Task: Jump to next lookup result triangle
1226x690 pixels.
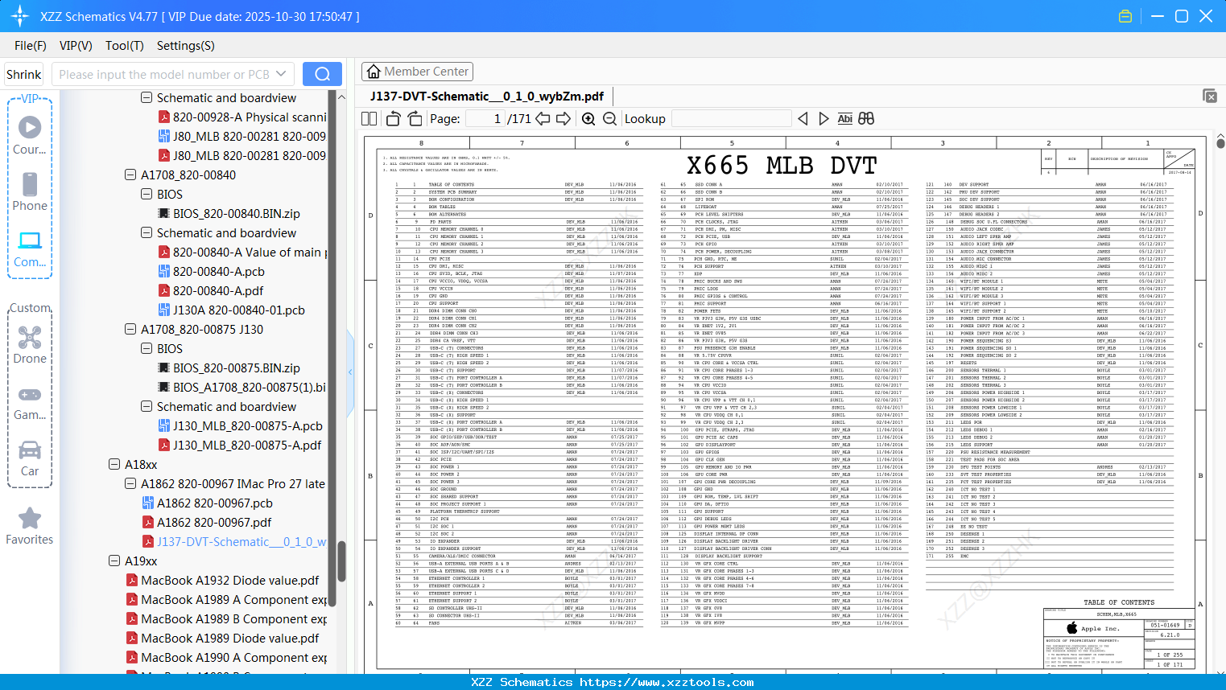Action: click(x=824, y=119)
